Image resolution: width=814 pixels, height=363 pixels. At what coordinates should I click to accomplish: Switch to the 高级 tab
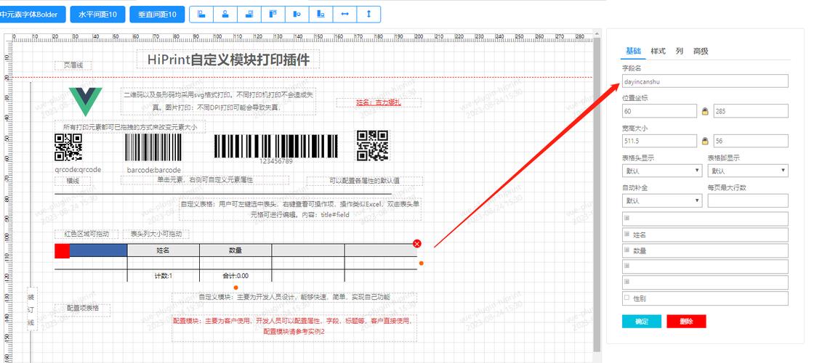701,51
